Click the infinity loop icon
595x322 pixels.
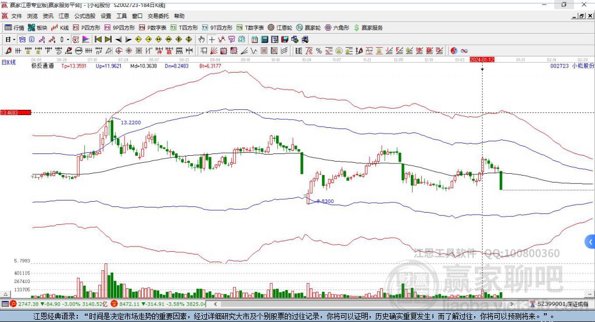[x=464, y=51]
